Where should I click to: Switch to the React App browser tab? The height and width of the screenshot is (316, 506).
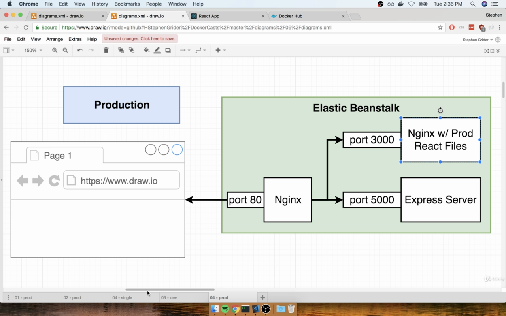(x=227, y=16)
